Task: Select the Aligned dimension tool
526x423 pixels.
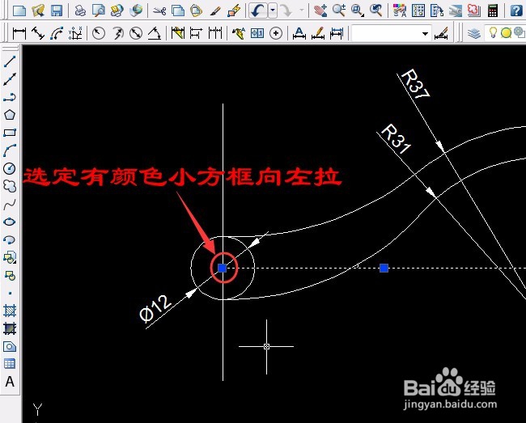Action: tap(38, 33)
